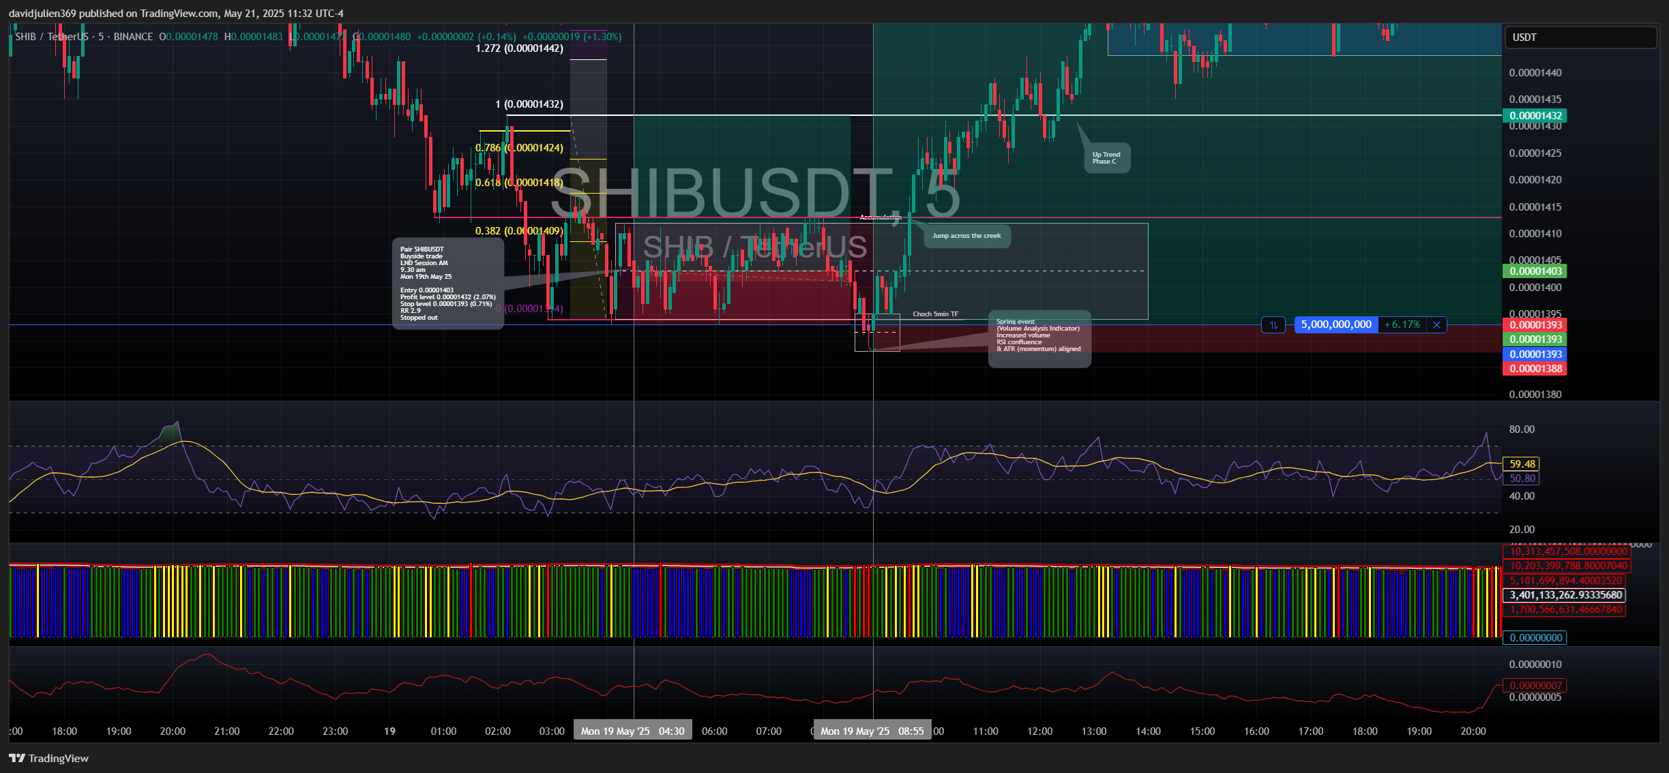Click the 20.00 RSI scale value
The width and height of the screenshot is (1669, 773).
tap(1522, 530)
